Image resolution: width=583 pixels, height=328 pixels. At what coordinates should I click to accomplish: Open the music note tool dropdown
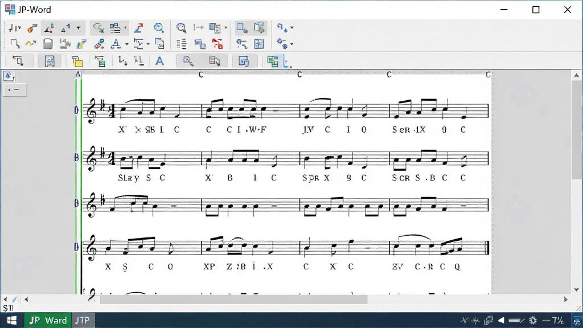pos(20,28)
